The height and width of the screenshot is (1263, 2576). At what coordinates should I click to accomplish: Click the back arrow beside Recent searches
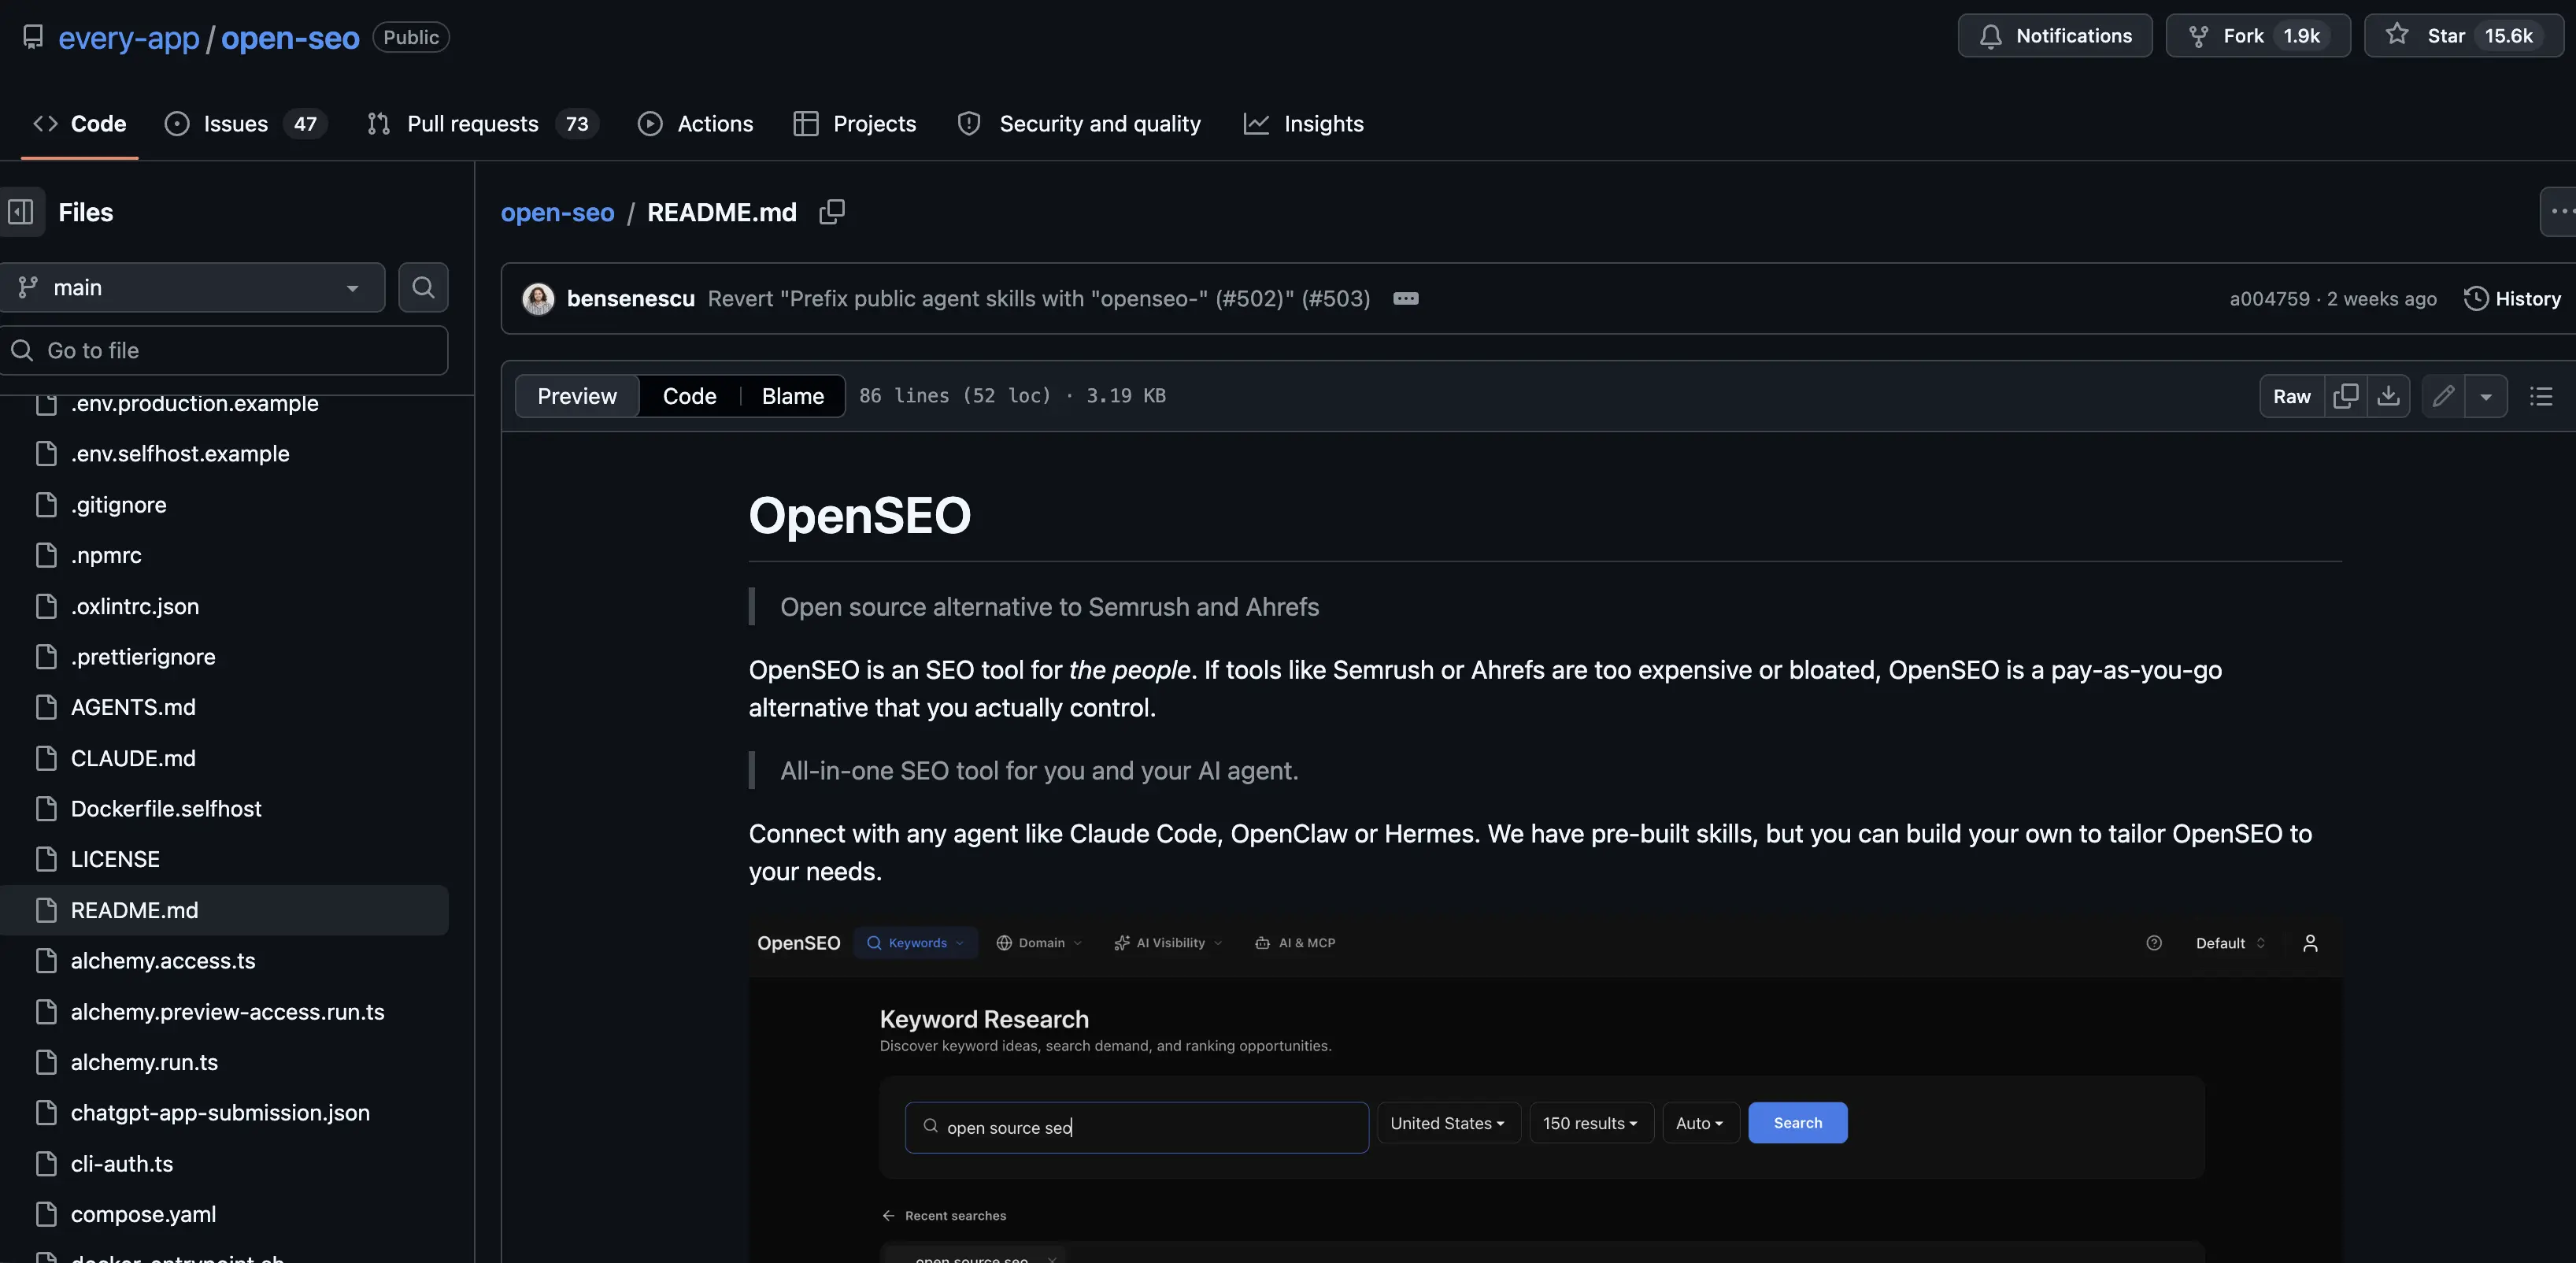tap(888, 1216)
